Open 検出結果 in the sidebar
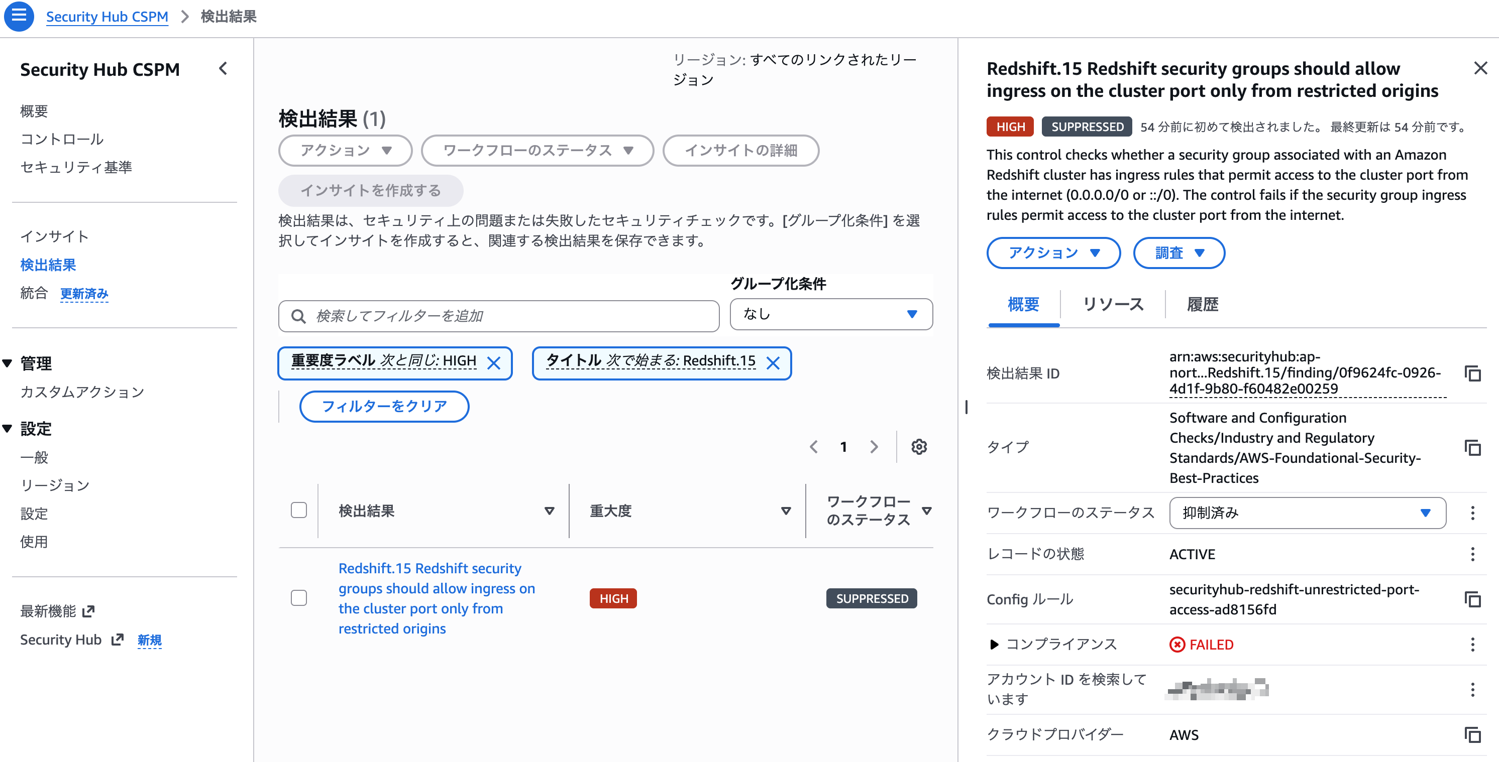1499x762 pixels. (x=48, y=265)
